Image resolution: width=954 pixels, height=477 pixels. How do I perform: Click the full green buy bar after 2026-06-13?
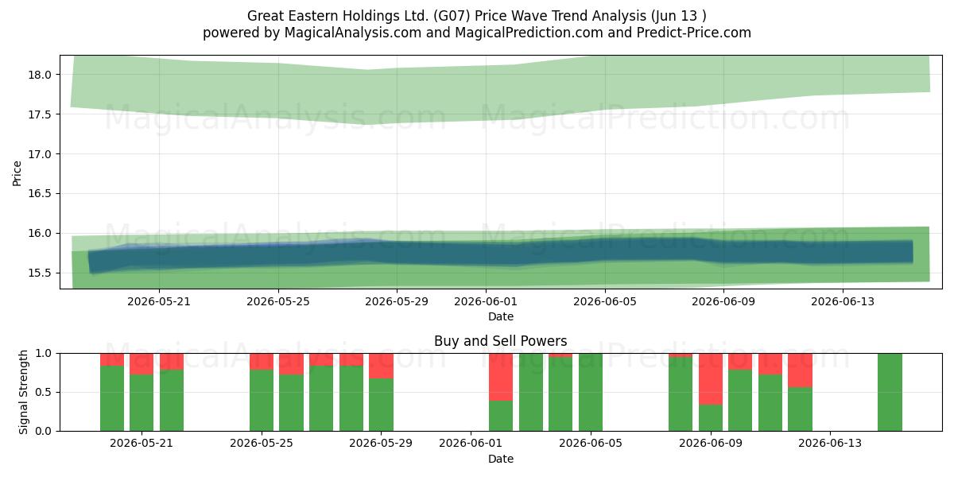pos(890,392)
